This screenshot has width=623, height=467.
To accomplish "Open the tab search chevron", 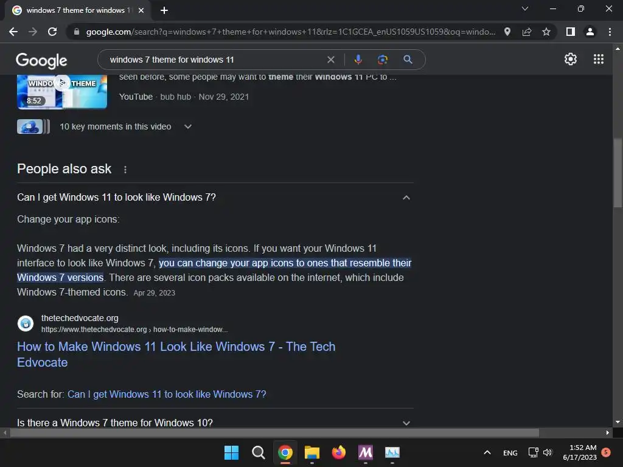I will 525,9.
